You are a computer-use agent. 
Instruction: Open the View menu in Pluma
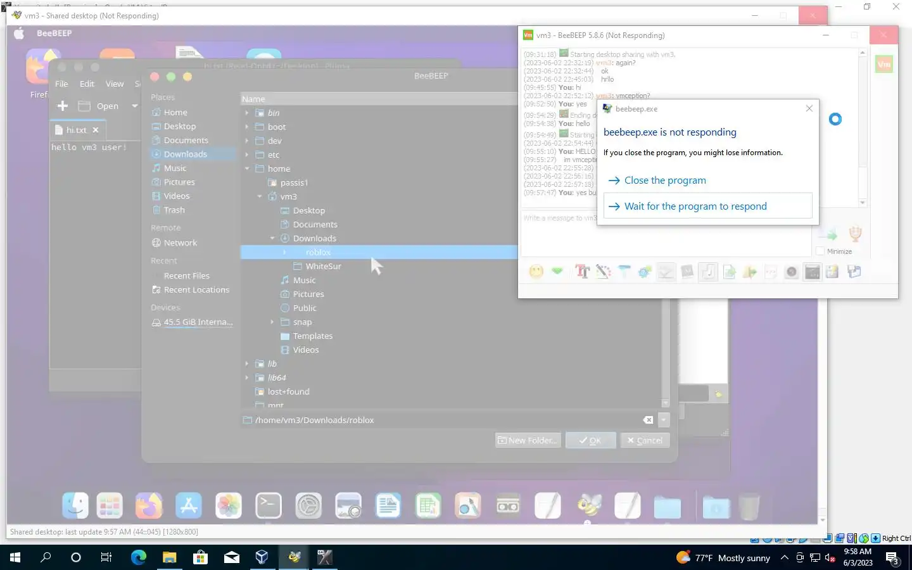(x=115, y=84)
